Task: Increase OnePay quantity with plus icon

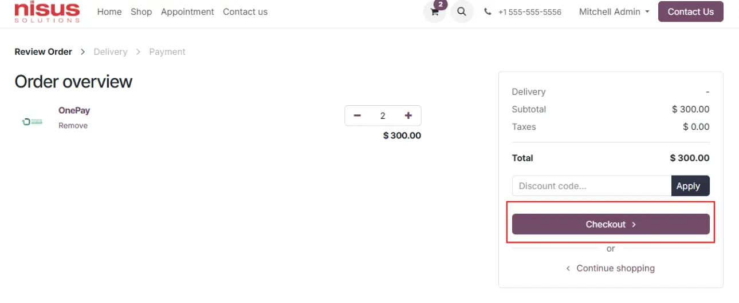Action: 408,115
